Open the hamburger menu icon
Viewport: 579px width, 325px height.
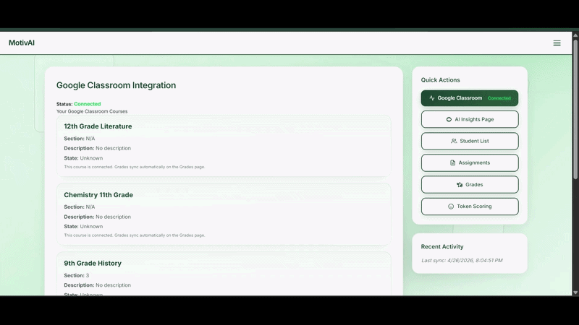557,43
